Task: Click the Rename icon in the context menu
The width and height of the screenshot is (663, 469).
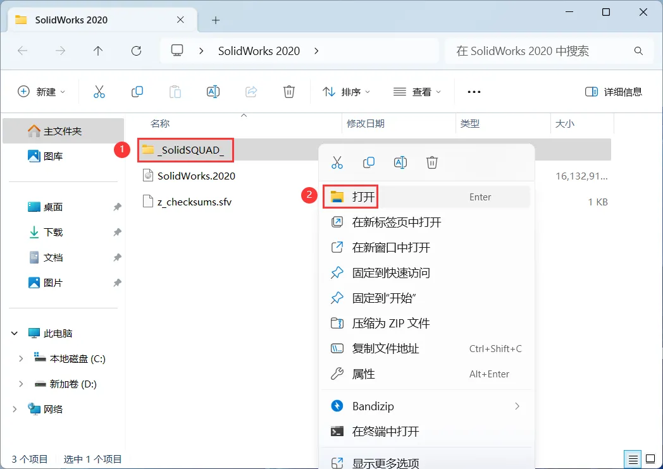Action: pos(400,162)
